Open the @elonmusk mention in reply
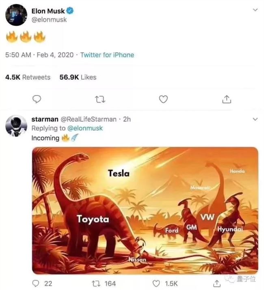Viewport: 264px width, 290px height. (84, 128)
